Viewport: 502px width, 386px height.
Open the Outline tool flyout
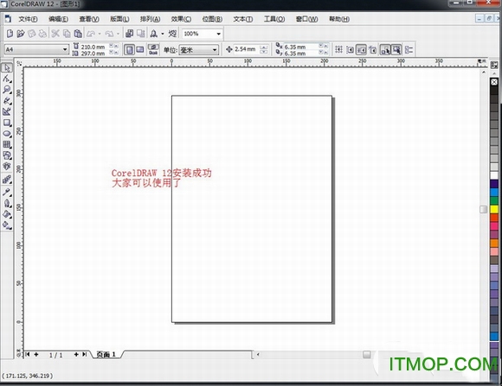pyautogui.click(x=7, y=203)
